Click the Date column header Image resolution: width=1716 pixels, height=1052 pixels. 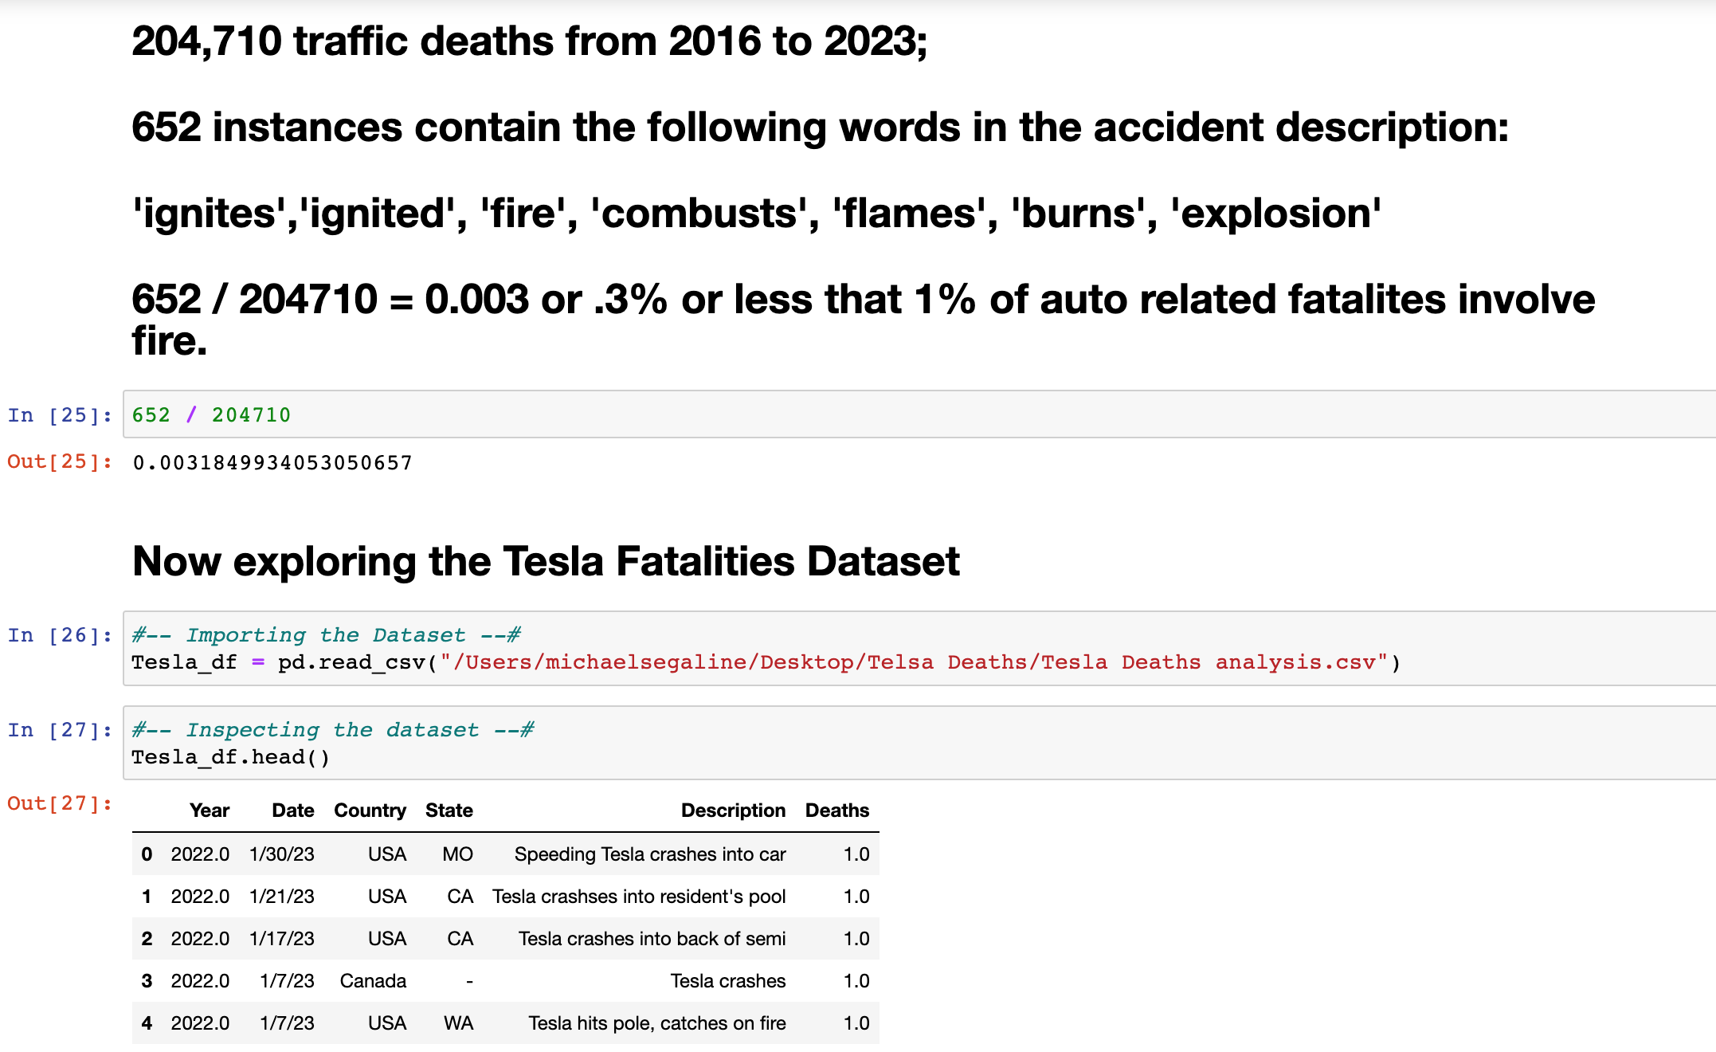[292, 811]
